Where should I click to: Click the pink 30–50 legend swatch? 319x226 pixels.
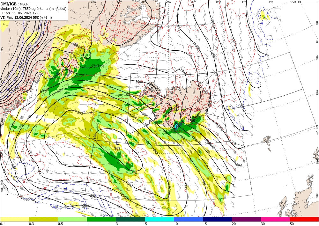point(276,219)
